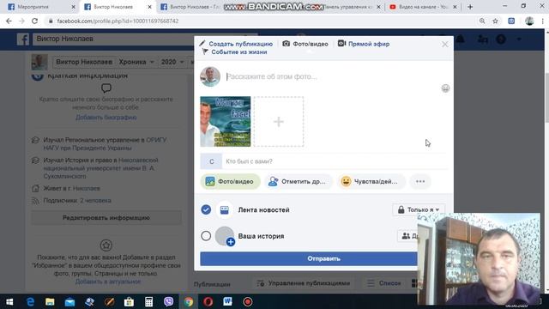
Task: Add another photo with the plus placeholder
Action: tap(278, 122)
